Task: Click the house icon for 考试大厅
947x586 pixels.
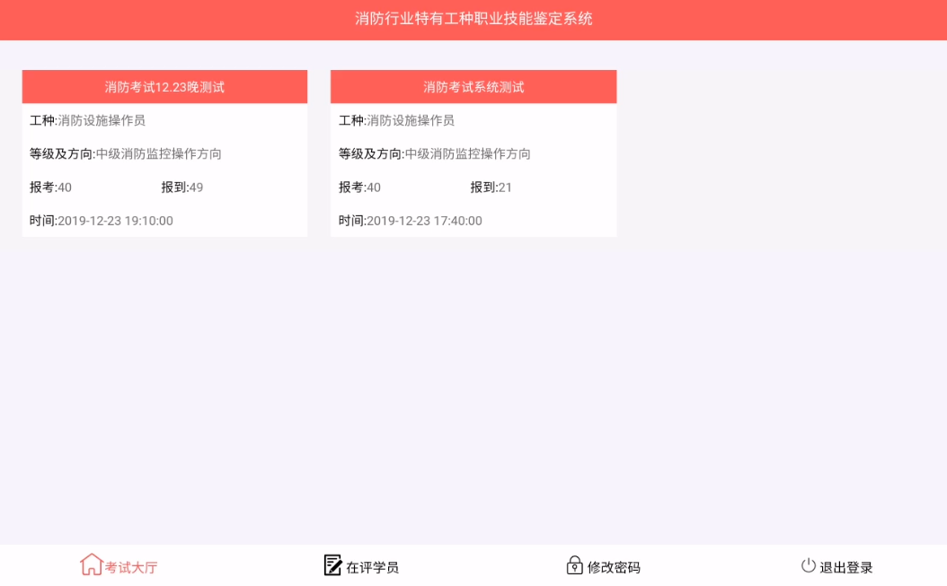Action: pos(91,564)
